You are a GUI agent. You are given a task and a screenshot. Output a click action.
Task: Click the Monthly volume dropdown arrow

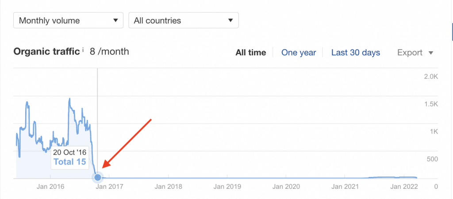coord(115,20)
